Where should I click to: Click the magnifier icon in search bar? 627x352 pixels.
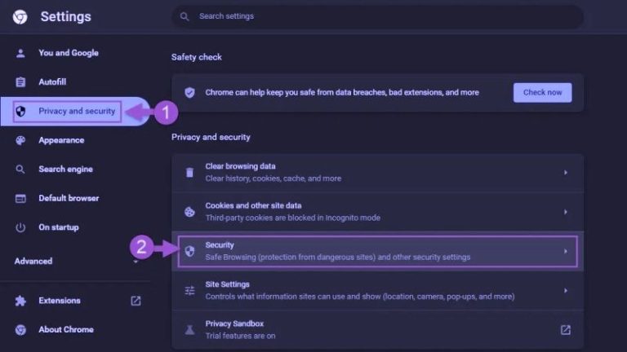point(185,16)
